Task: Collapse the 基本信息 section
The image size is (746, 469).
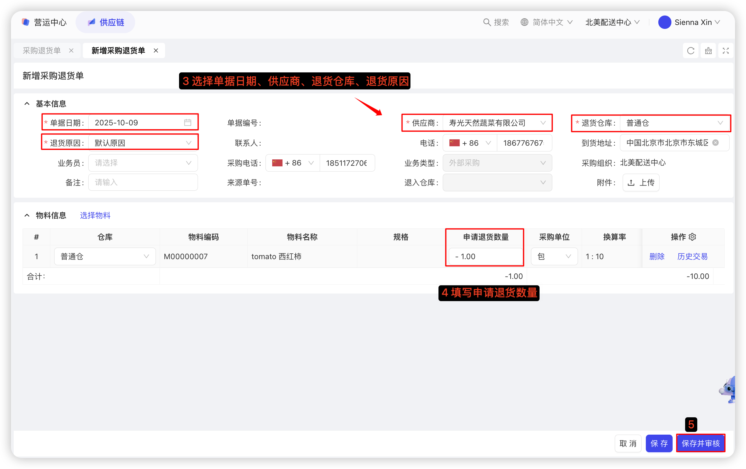Action: [x=27, y=104]
